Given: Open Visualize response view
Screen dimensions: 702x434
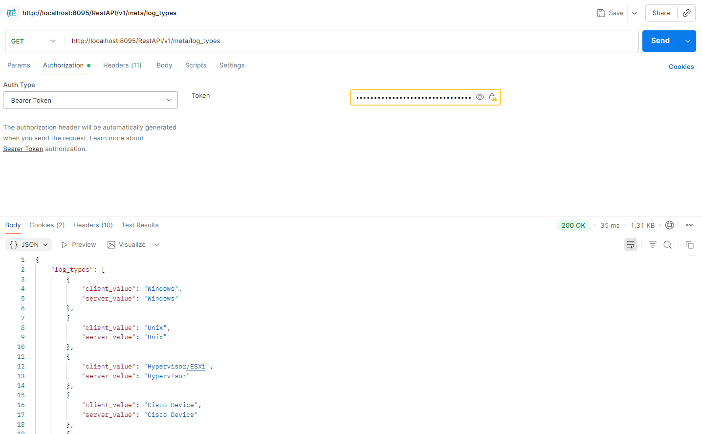Looking at the screenshot, I should (x=127, y=245).
